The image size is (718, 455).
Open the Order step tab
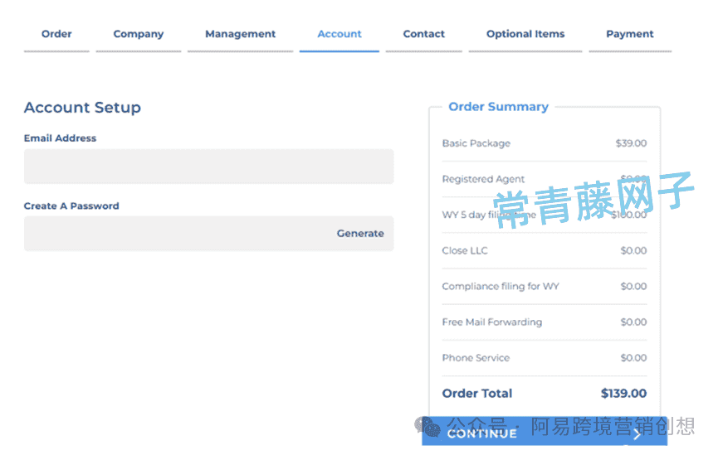pyautogui.click(x=56, y=34)
